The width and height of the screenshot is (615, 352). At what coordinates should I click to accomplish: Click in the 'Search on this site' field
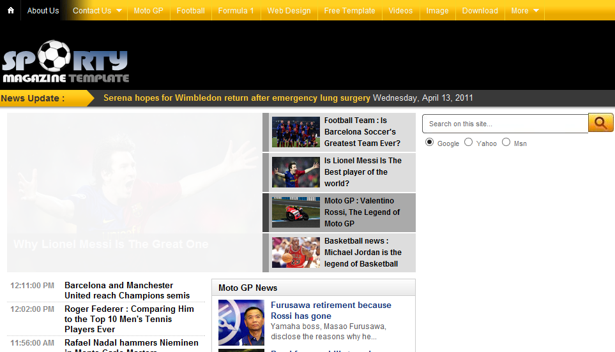click(x=505, y=124)
